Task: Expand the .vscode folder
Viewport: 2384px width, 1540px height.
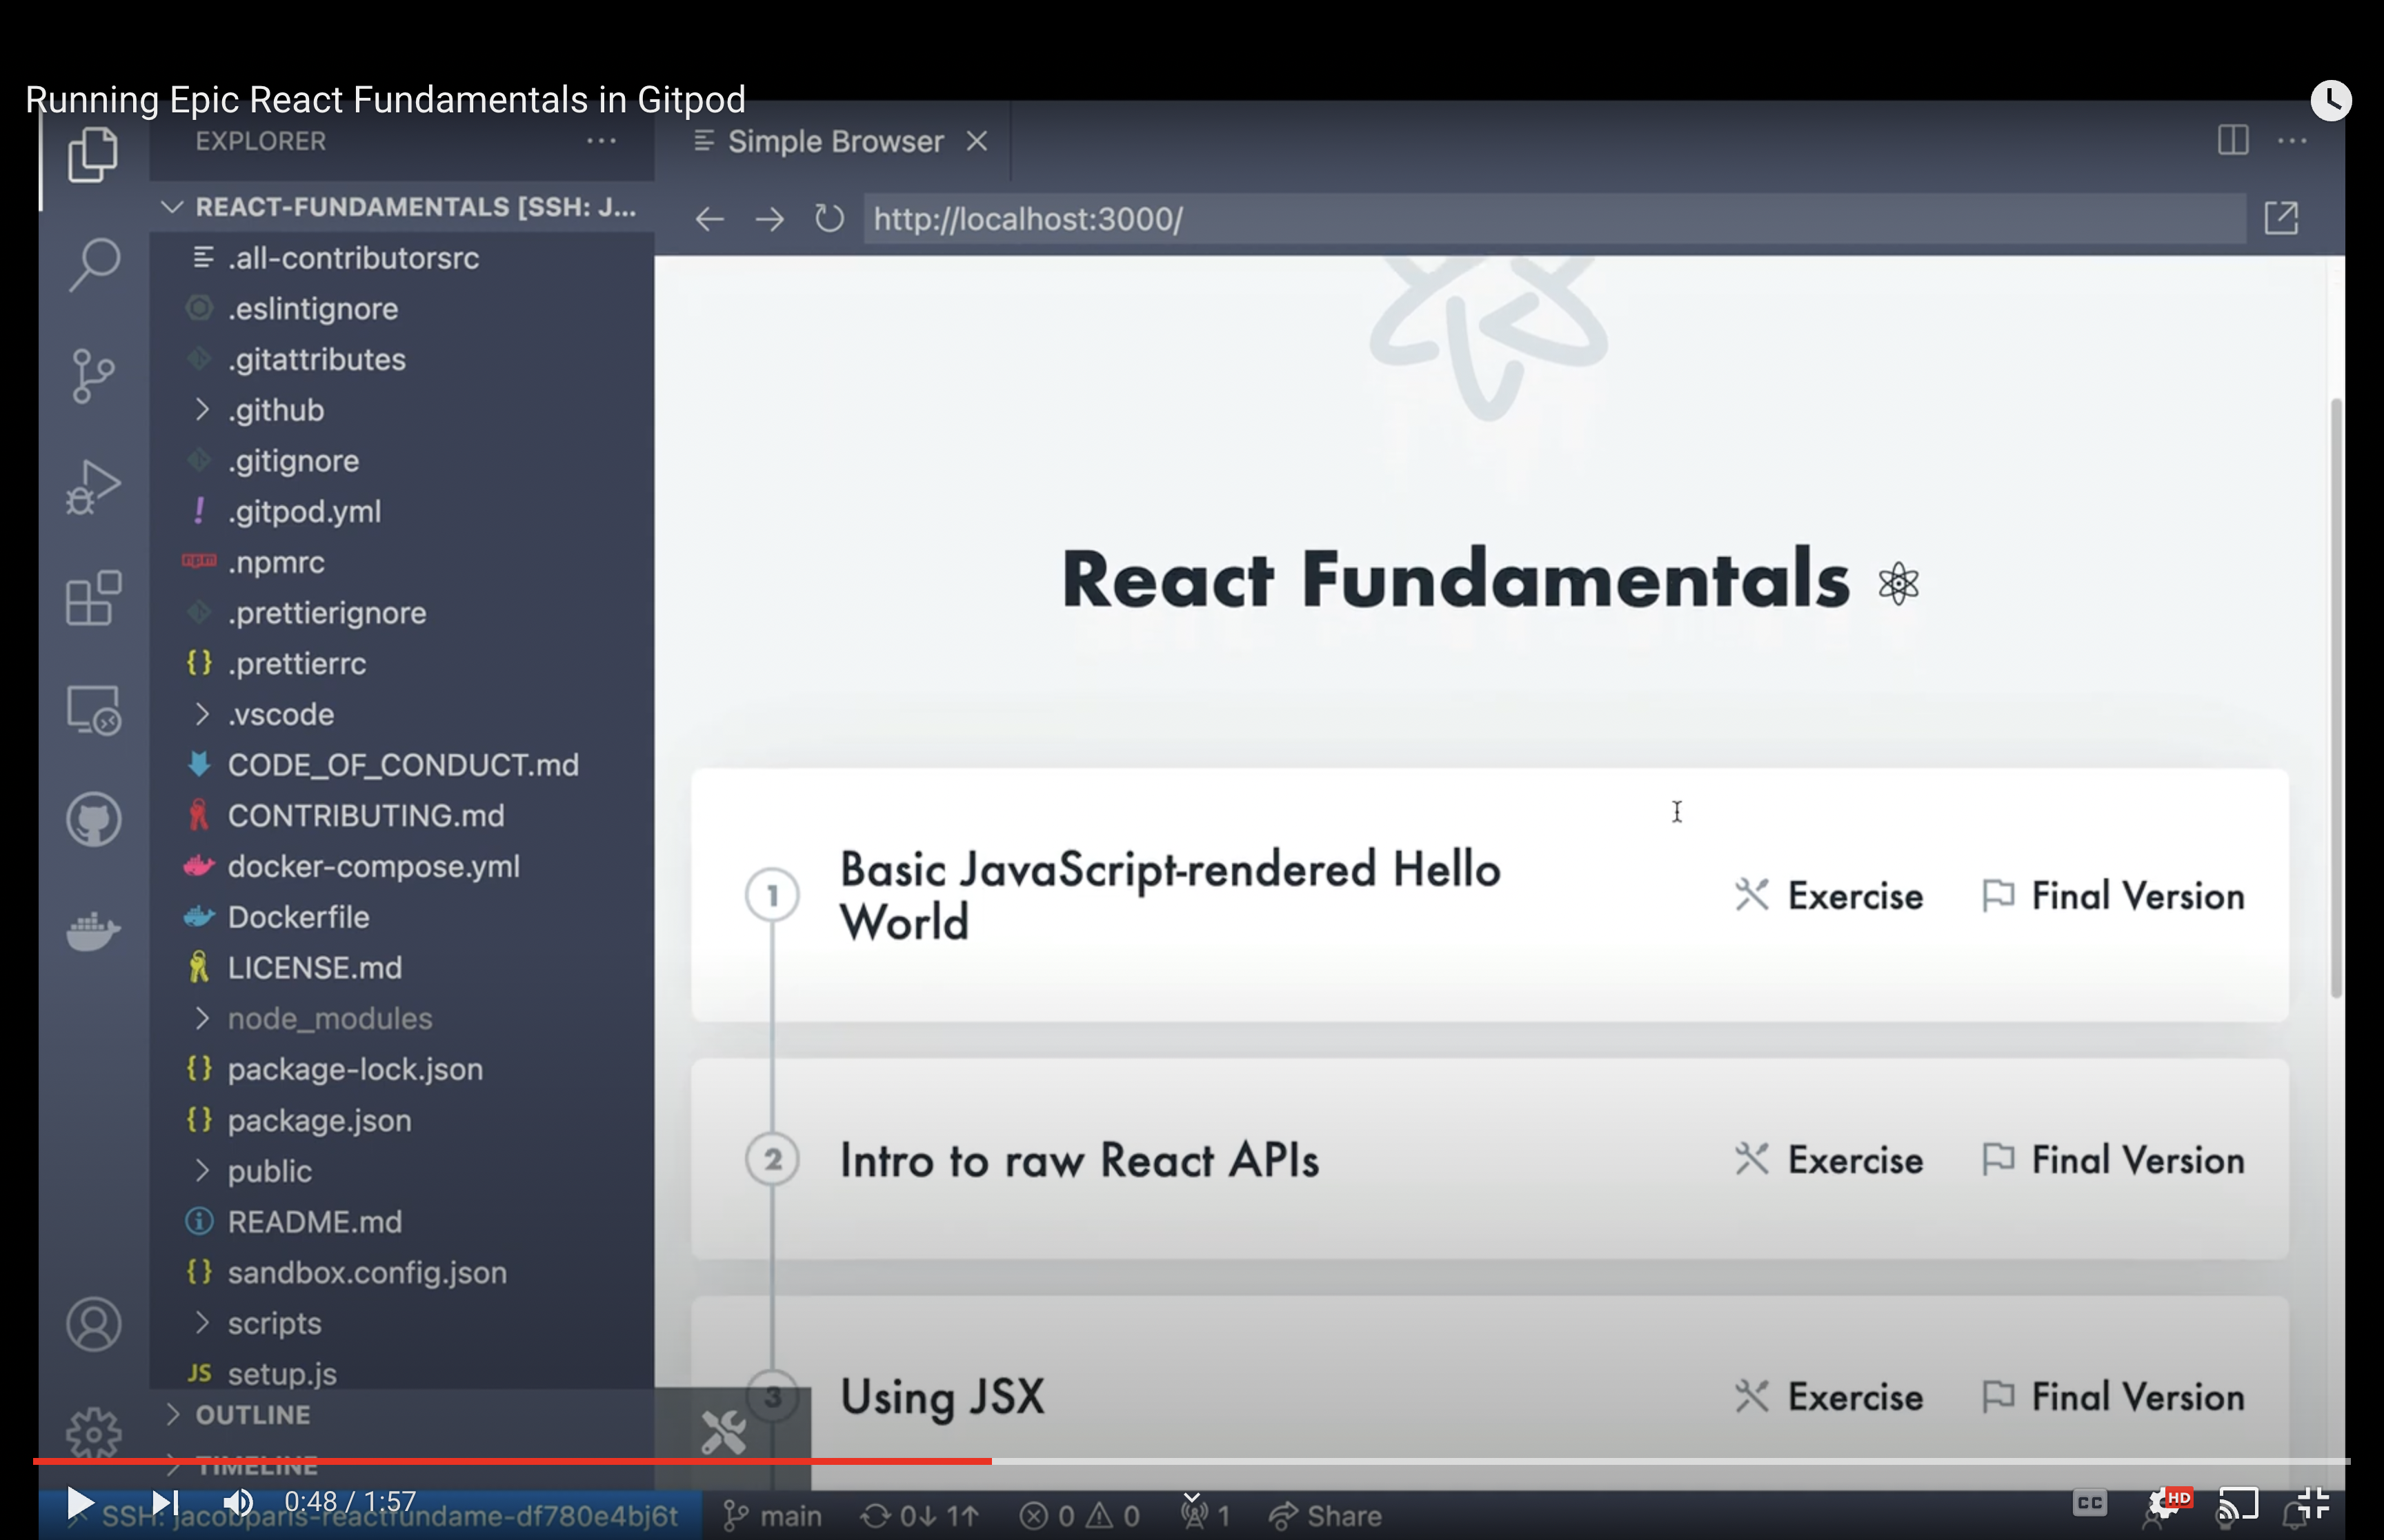Action: coord(401,714)
